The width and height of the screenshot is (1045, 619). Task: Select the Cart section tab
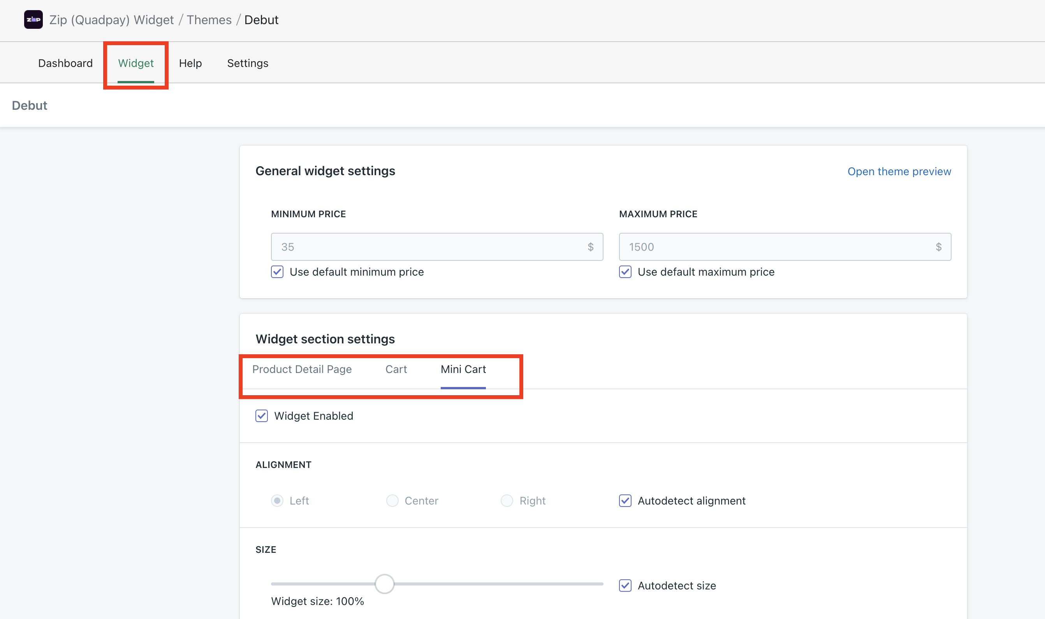[396, 369]
